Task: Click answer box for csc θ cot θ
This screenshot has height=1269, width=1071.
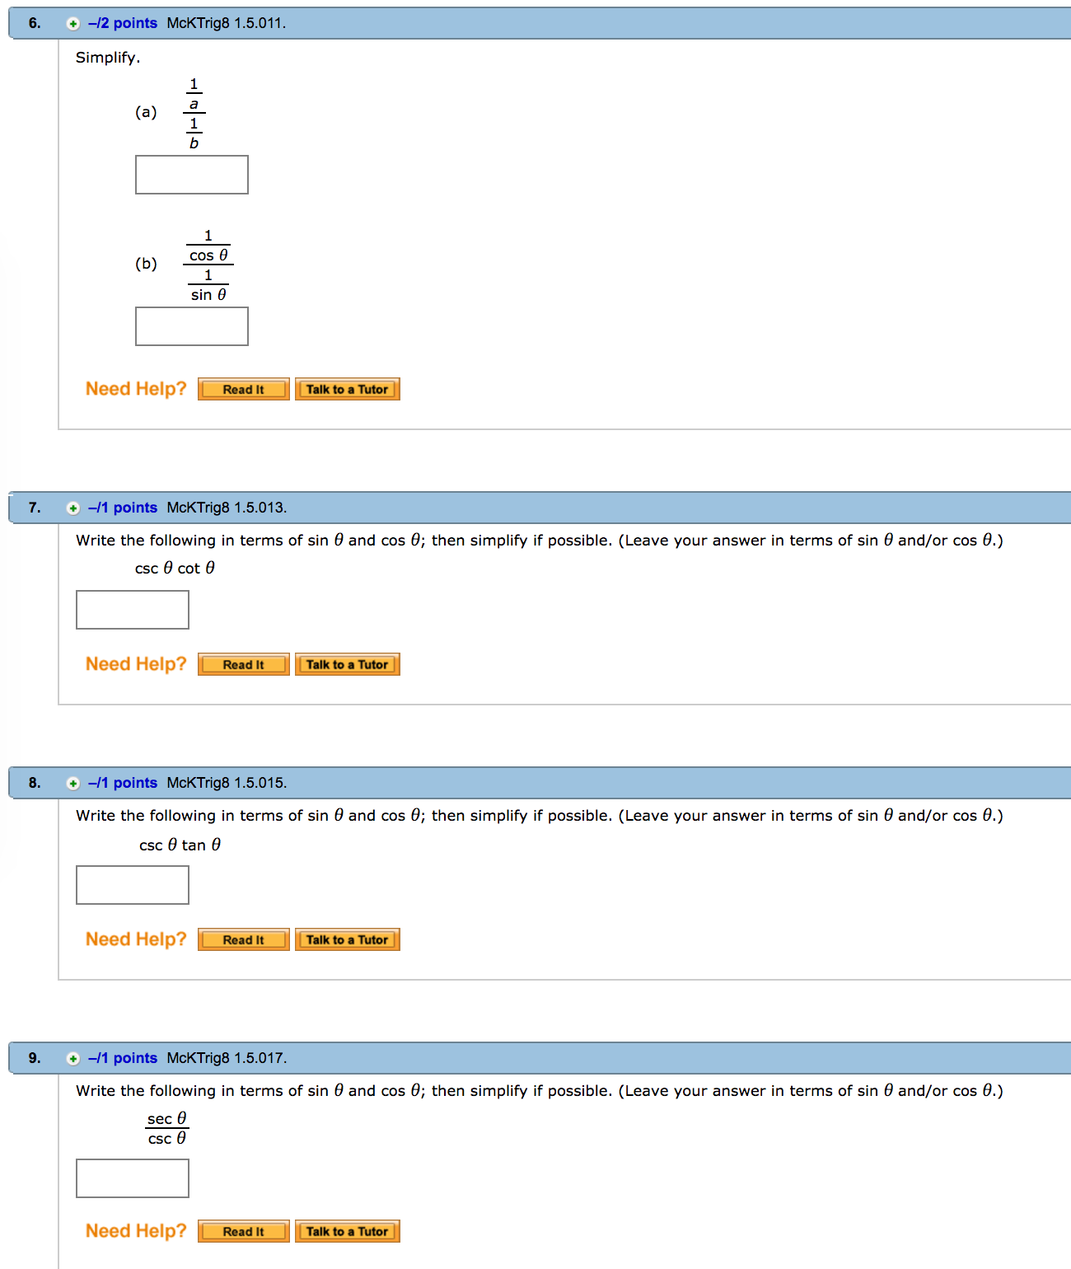Action: pyautogui.click(x=133, y=610)
